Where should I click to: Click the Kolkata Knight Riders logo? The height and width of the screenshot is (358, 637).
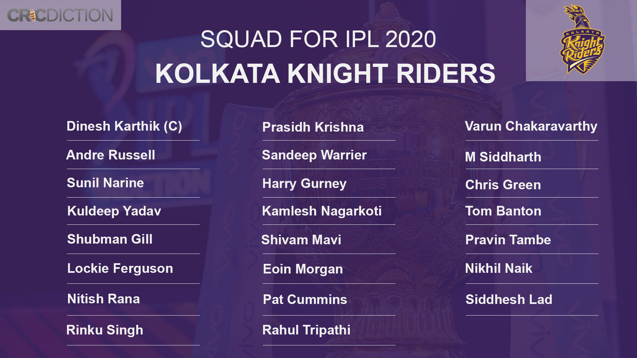click(582, 40)
